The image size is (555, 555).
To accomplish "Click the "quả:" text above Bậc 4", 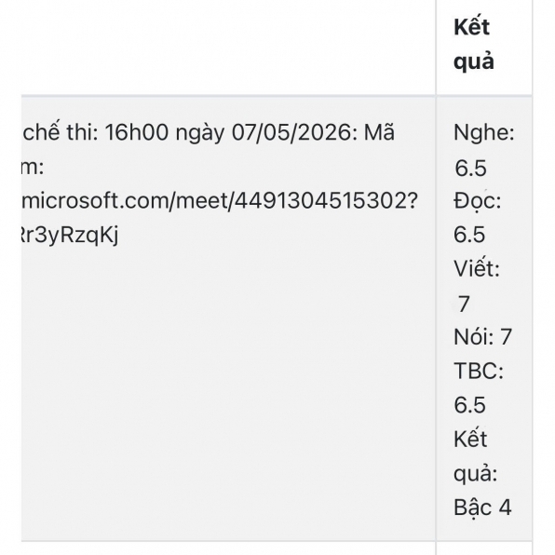I will point(475,474).
